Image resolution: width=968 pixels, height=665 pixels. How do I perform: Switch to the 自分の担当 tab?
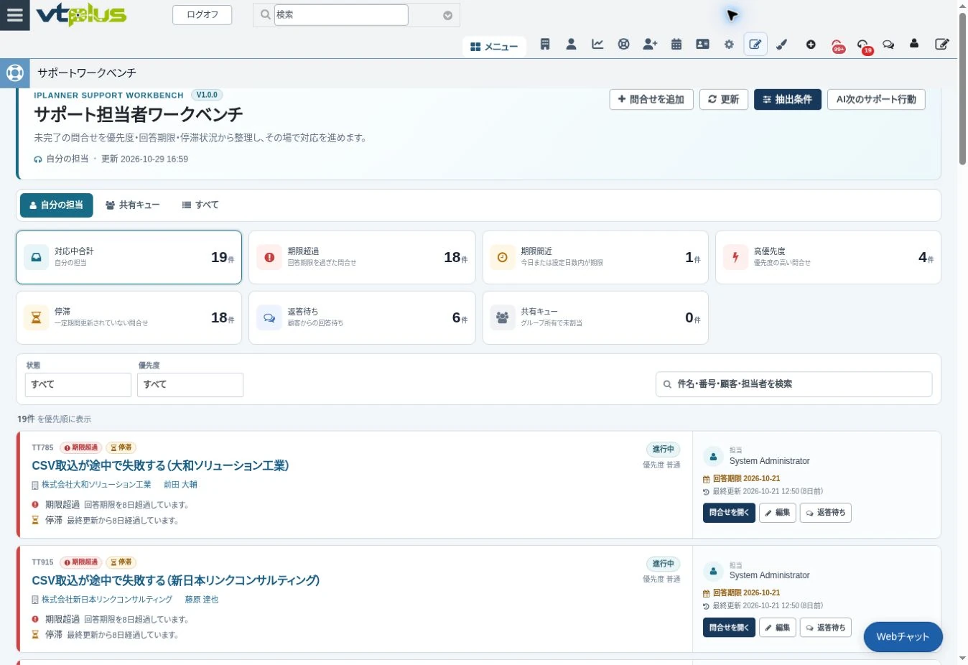[x=56, y=205]
